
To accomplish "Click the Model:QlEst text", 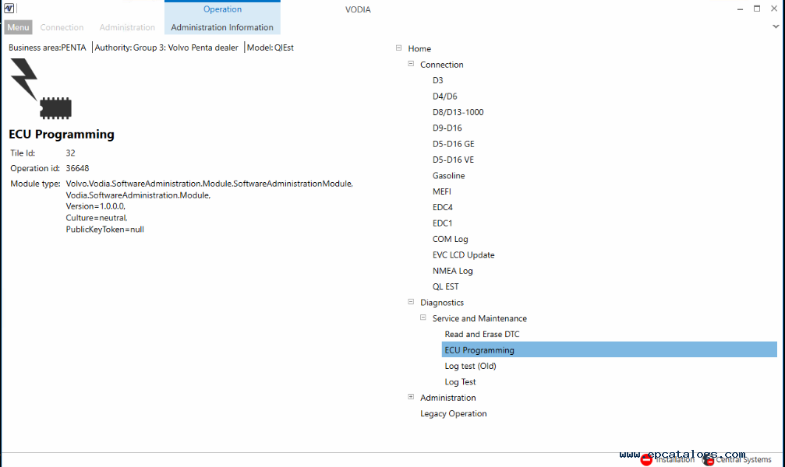I will point(271,47).
